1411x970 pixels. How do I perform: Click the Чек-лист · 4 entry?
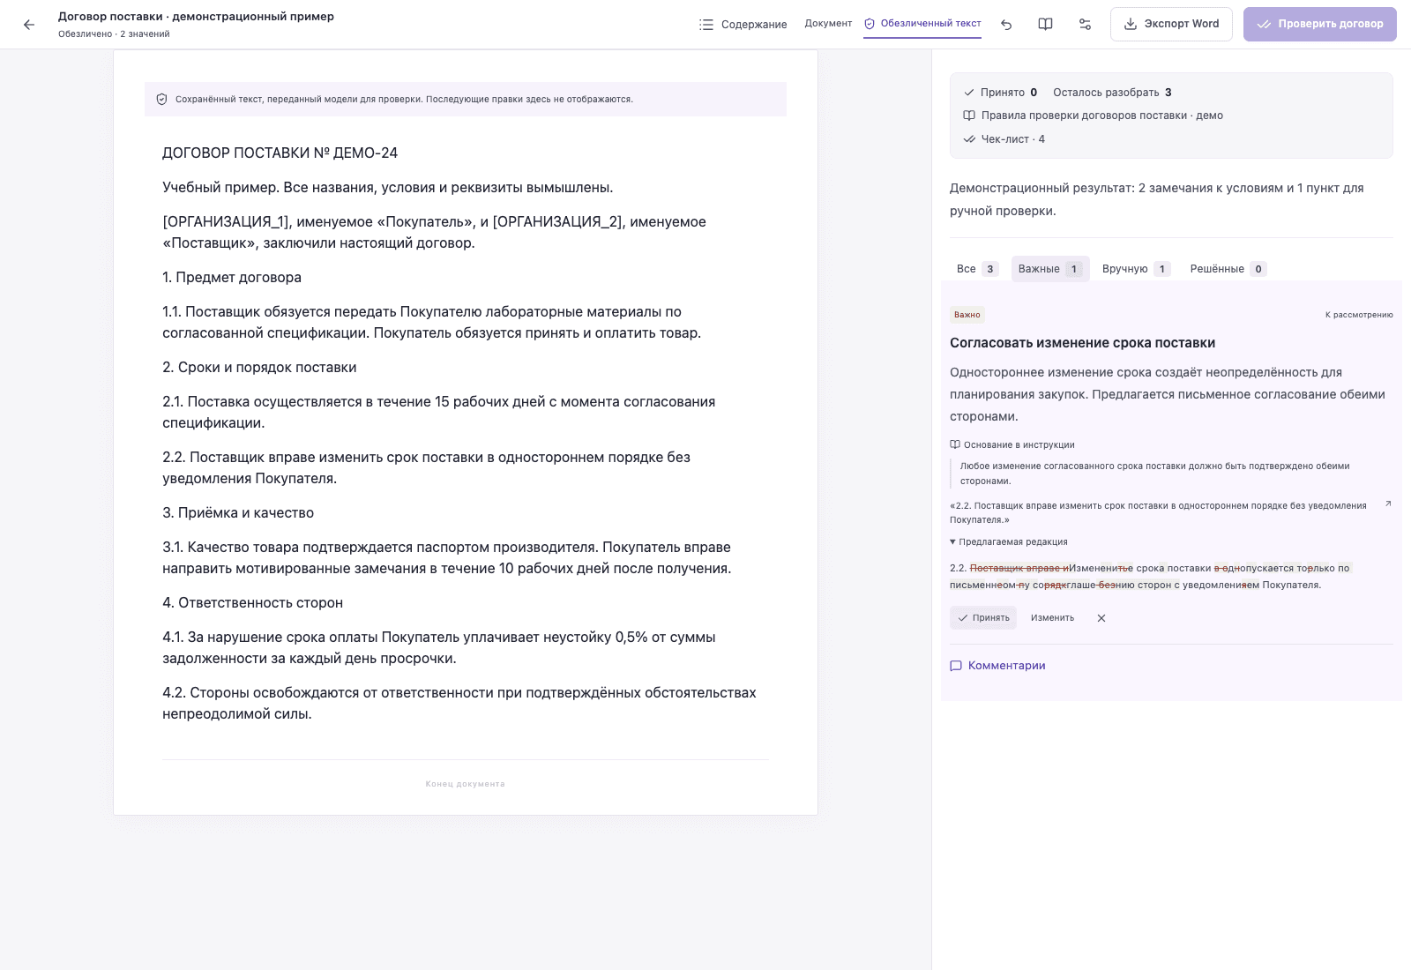coord(1004,139)
